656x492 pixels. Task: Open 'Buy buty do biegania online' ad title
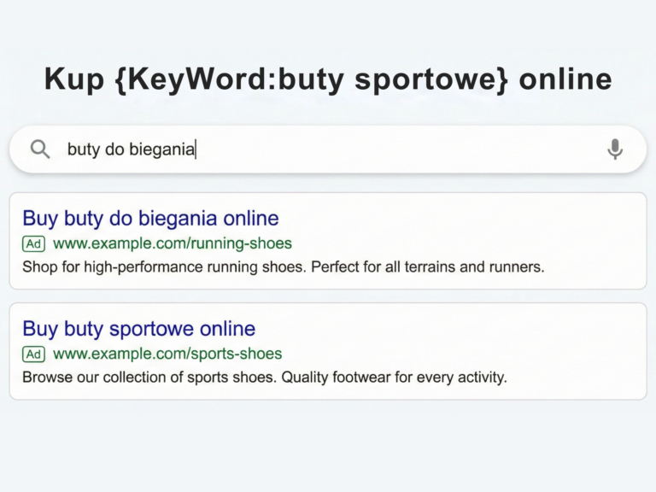[x=150, y=218]
